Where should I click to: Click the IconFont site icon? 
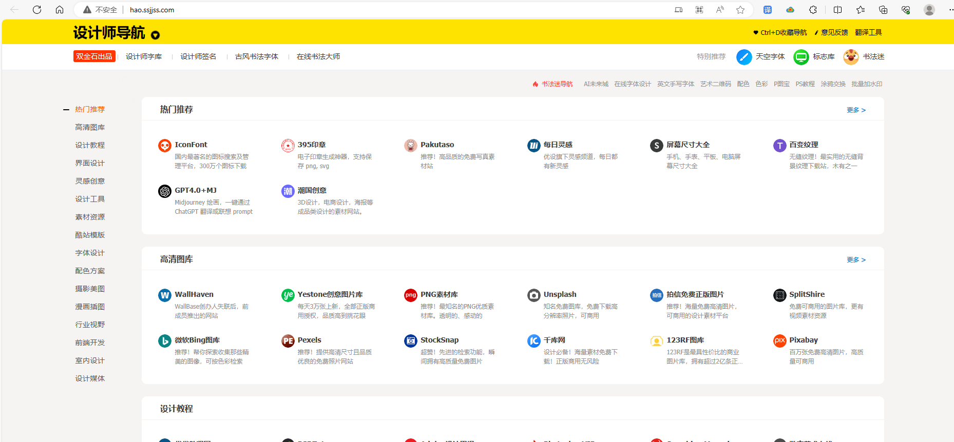[164, 146]
